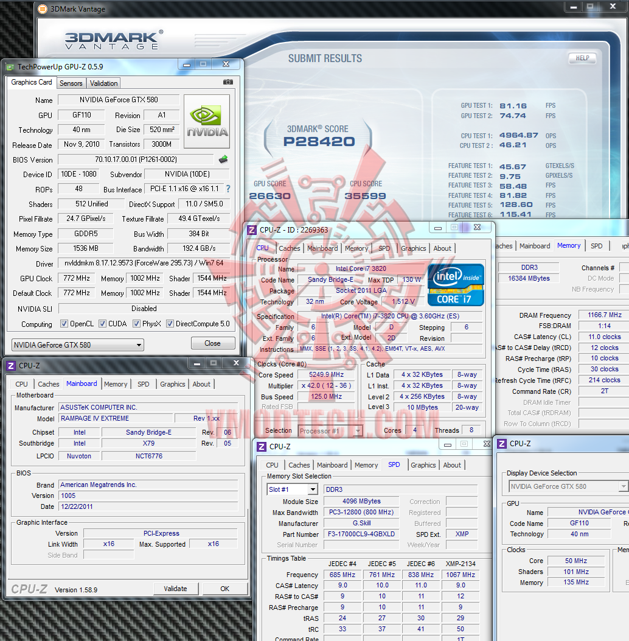Click the RAMPAGE IV EXTREME model field
The image size is (629, 641).
[116, 418]
